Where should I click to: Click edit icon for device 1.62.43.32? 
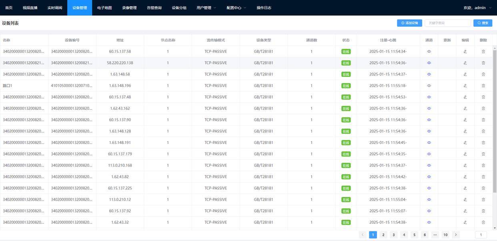tap(465, 223)
